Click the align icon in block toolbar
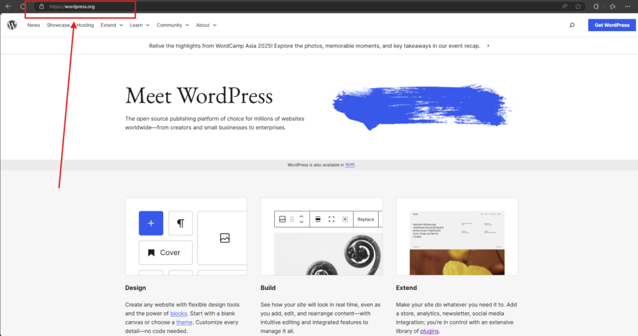The width and height of the screenshot is (638, 336). tap(318, 219)
